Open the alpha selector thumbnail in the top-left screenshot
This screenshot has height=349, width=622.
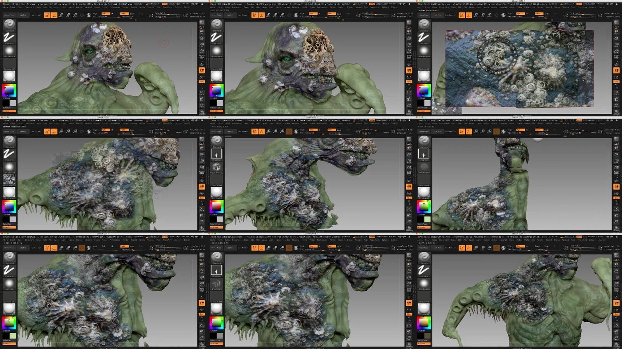9,51
